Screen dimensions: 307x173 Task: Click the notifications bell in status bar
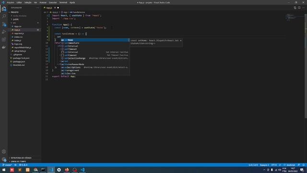tap(304, 165)
